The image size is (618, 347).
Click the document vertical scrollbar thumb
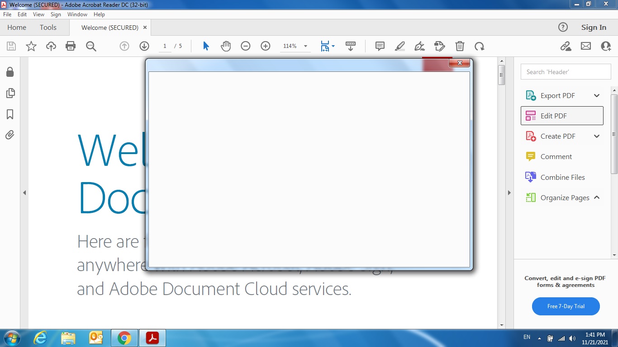click(x=501, y=75)
